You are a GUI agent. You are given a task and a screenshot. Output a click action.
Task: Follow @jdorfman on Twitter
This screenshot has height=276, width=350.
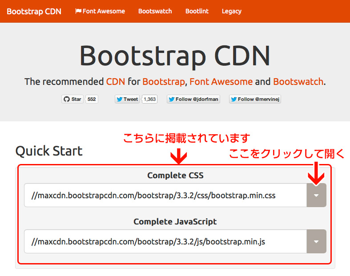(x=193, y=99)
